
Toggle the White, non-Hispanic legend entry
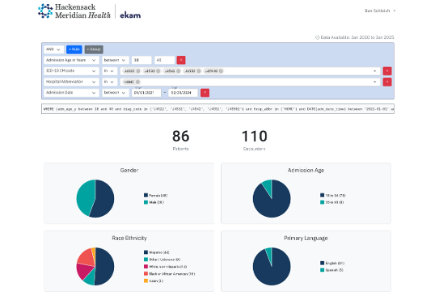[165, 267]
